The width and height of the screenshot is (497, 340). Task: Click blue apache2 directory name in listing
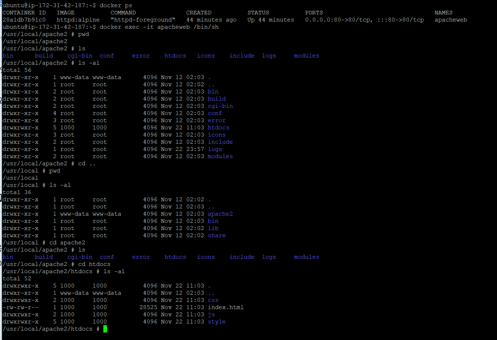220,214
